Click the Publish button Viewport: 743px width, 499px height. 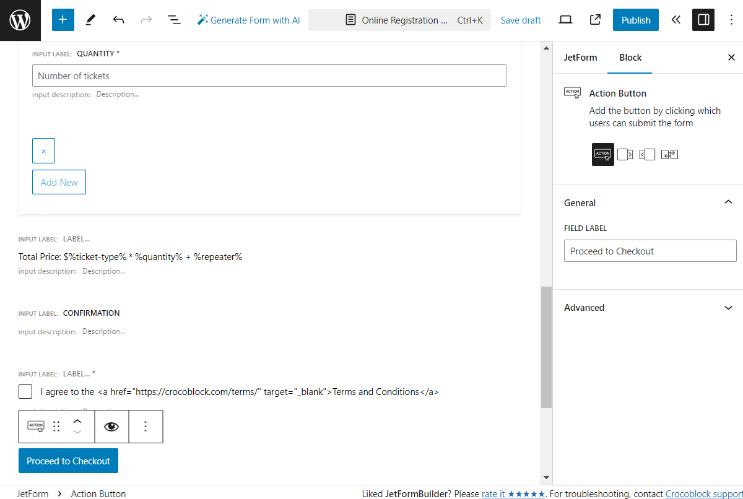point(636,20)
